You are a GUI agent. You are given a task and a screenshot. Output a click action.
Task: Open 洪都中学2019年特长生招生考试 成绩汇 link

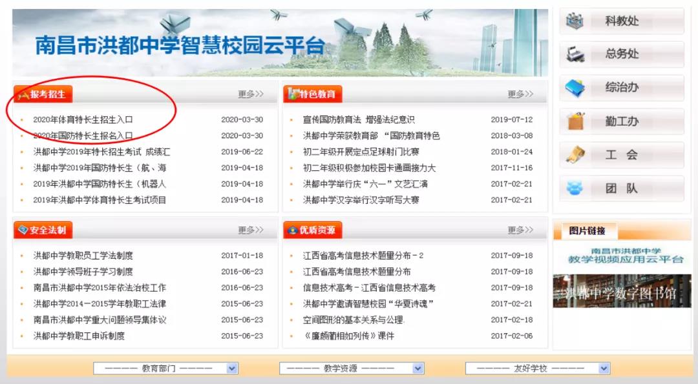pyautogui.click(x=101, y=152)
